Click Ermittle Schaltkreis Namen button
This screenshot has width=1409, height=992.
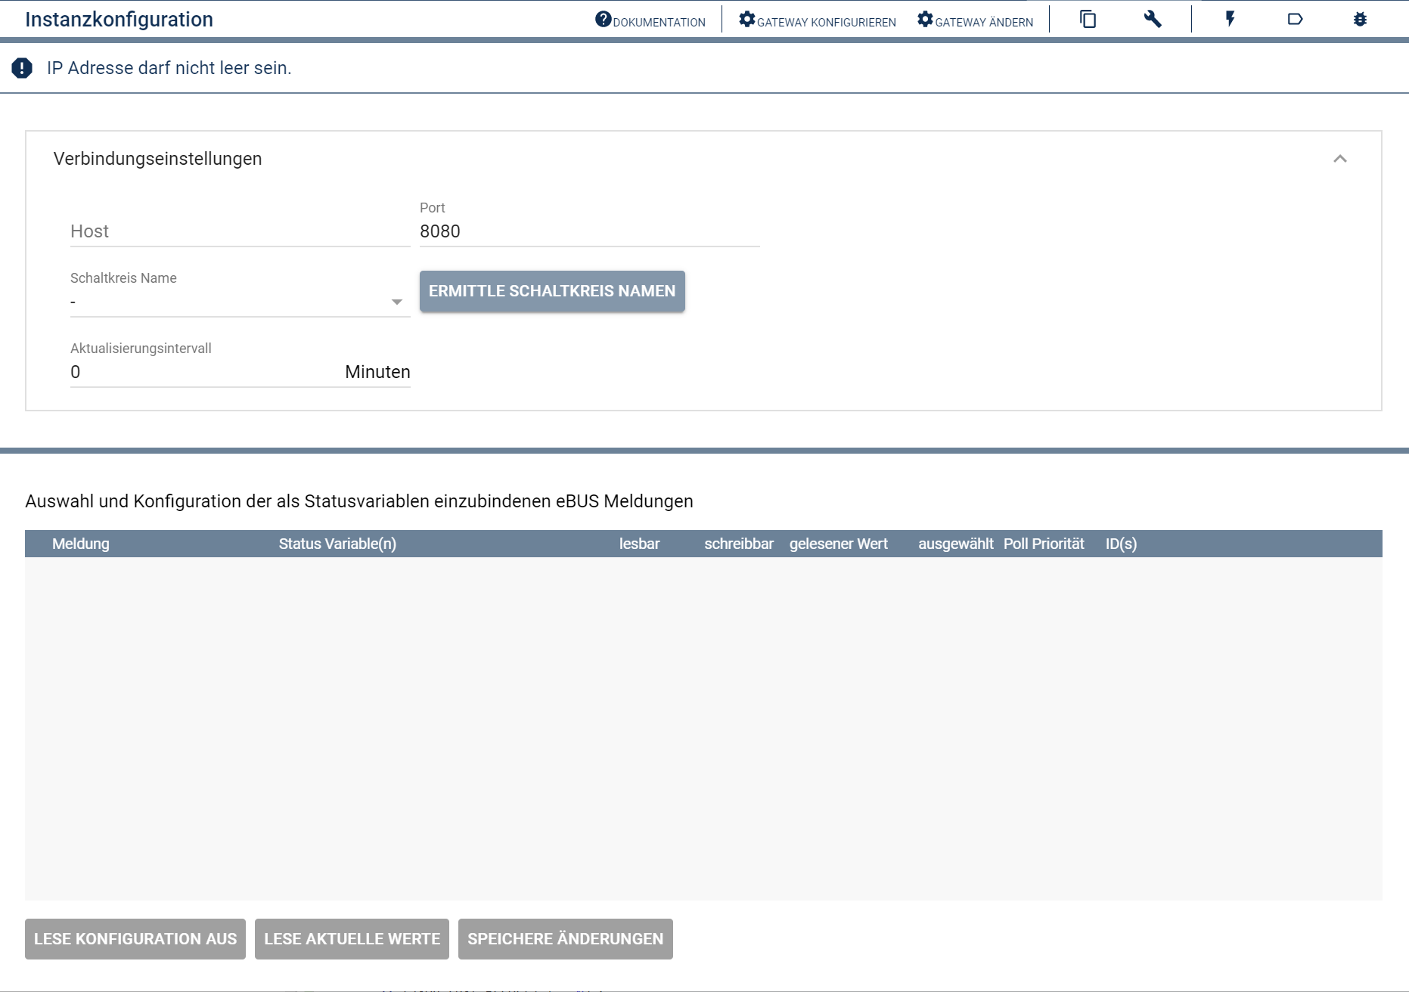(552, 291)
